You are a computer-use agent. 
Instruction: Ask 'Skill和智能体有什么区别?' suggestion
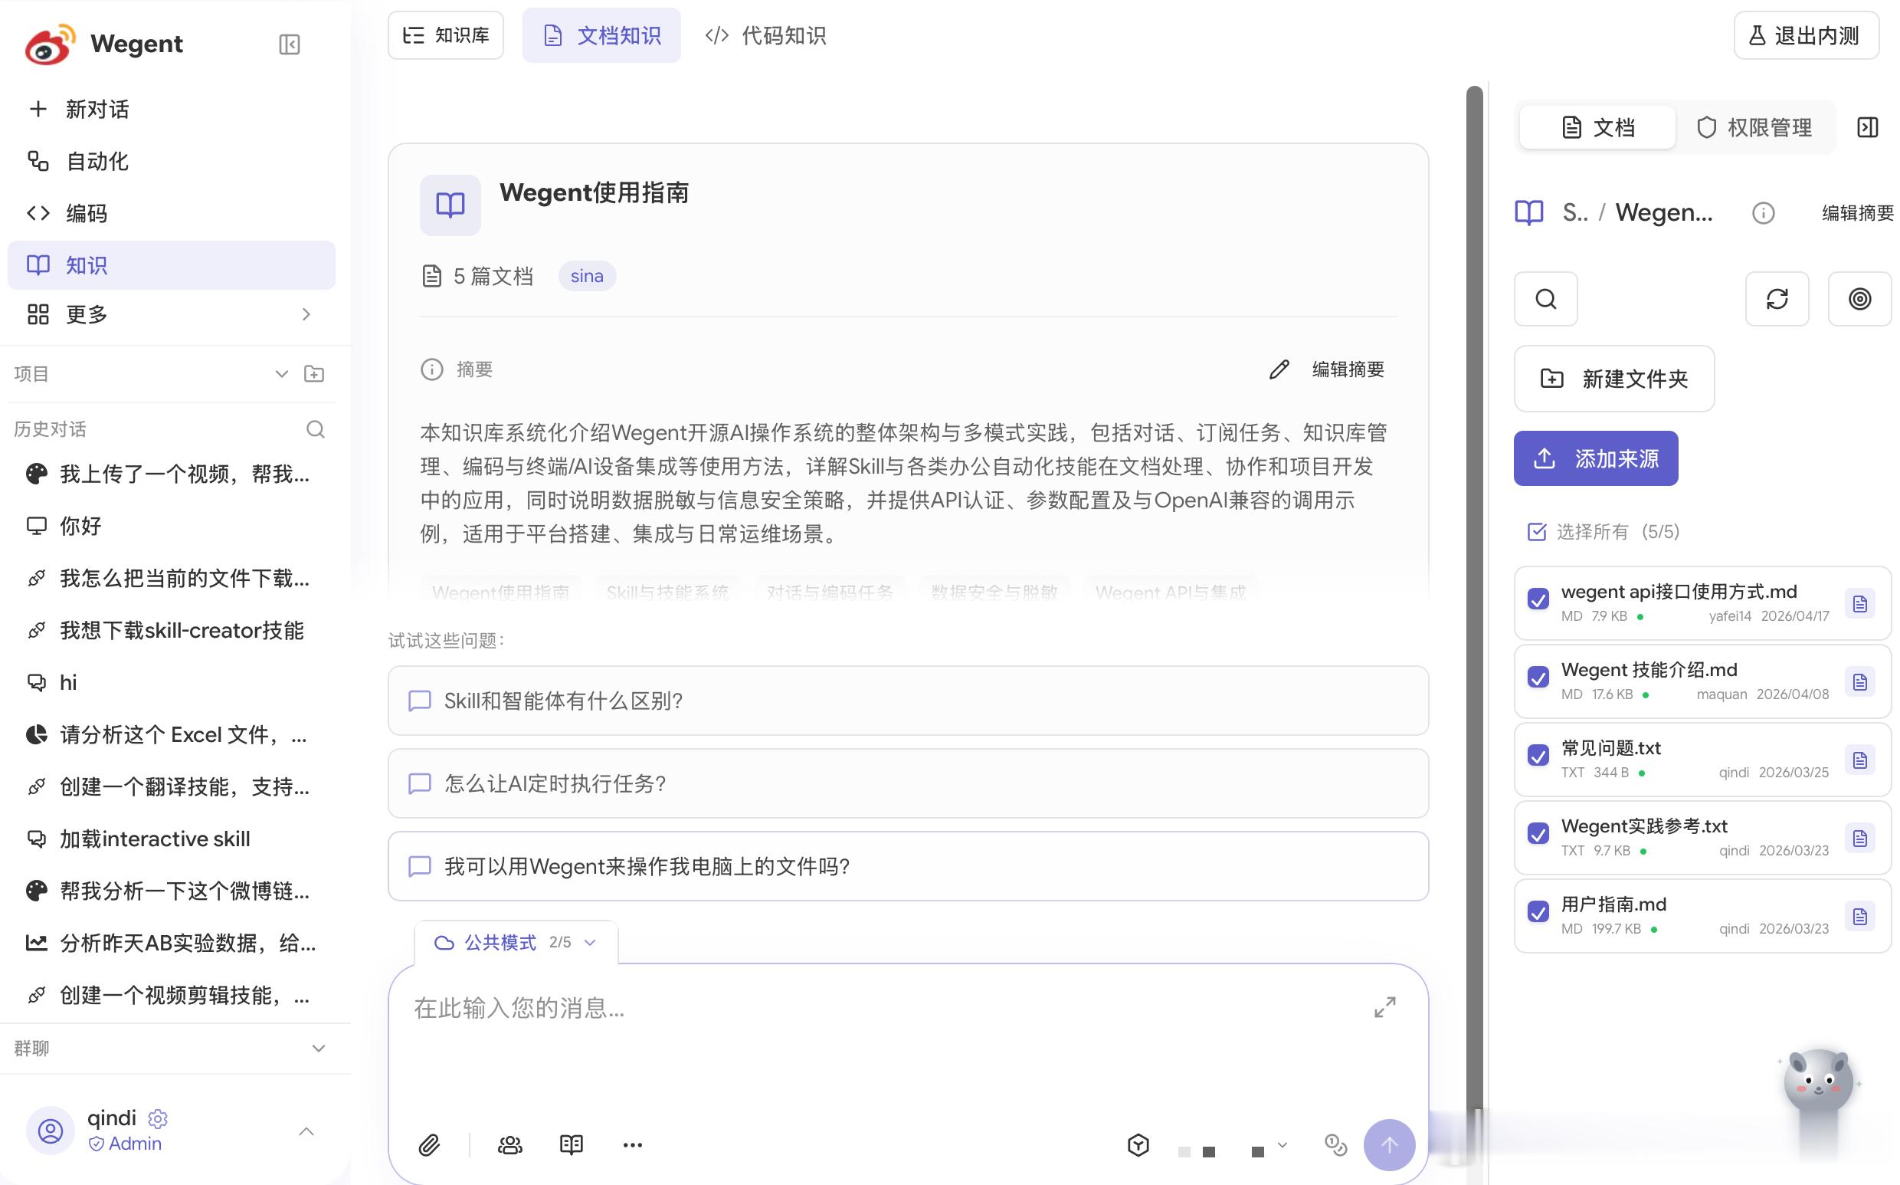pos(909,701)
